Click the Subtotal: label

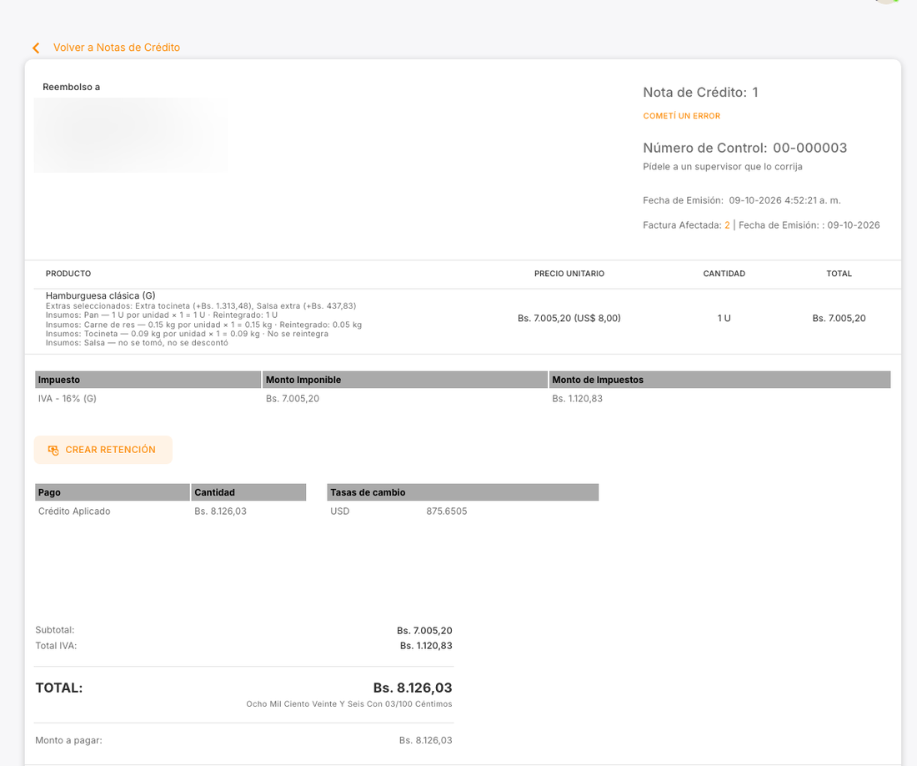tap(55, 630)
